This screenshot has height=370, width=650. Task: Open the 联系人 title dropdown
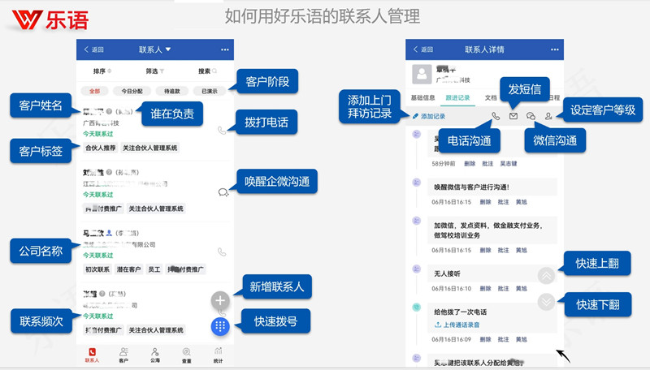coord(154,49)
